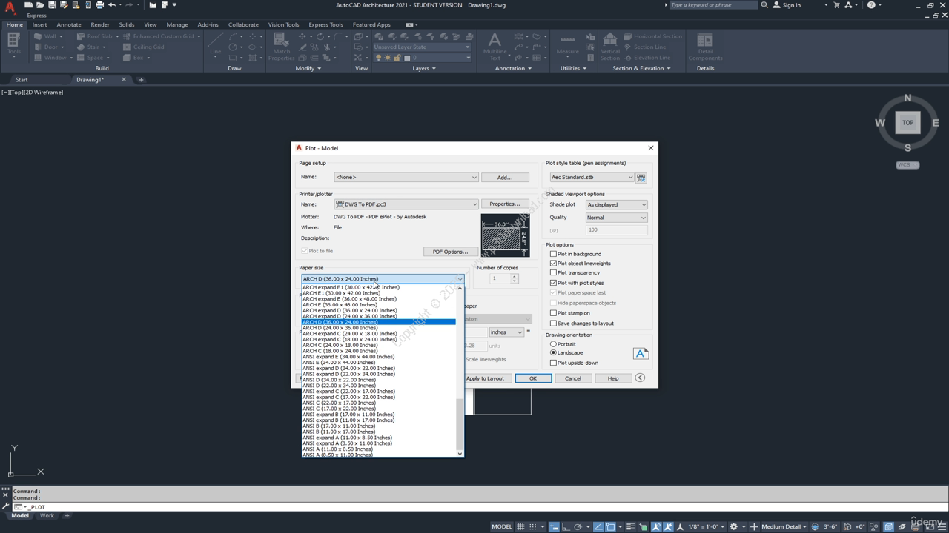Image resolution: width=949 pixels, height=533 pixels.
Task: Click the Plot style table editor icon
Action: [x=641, y=178]
